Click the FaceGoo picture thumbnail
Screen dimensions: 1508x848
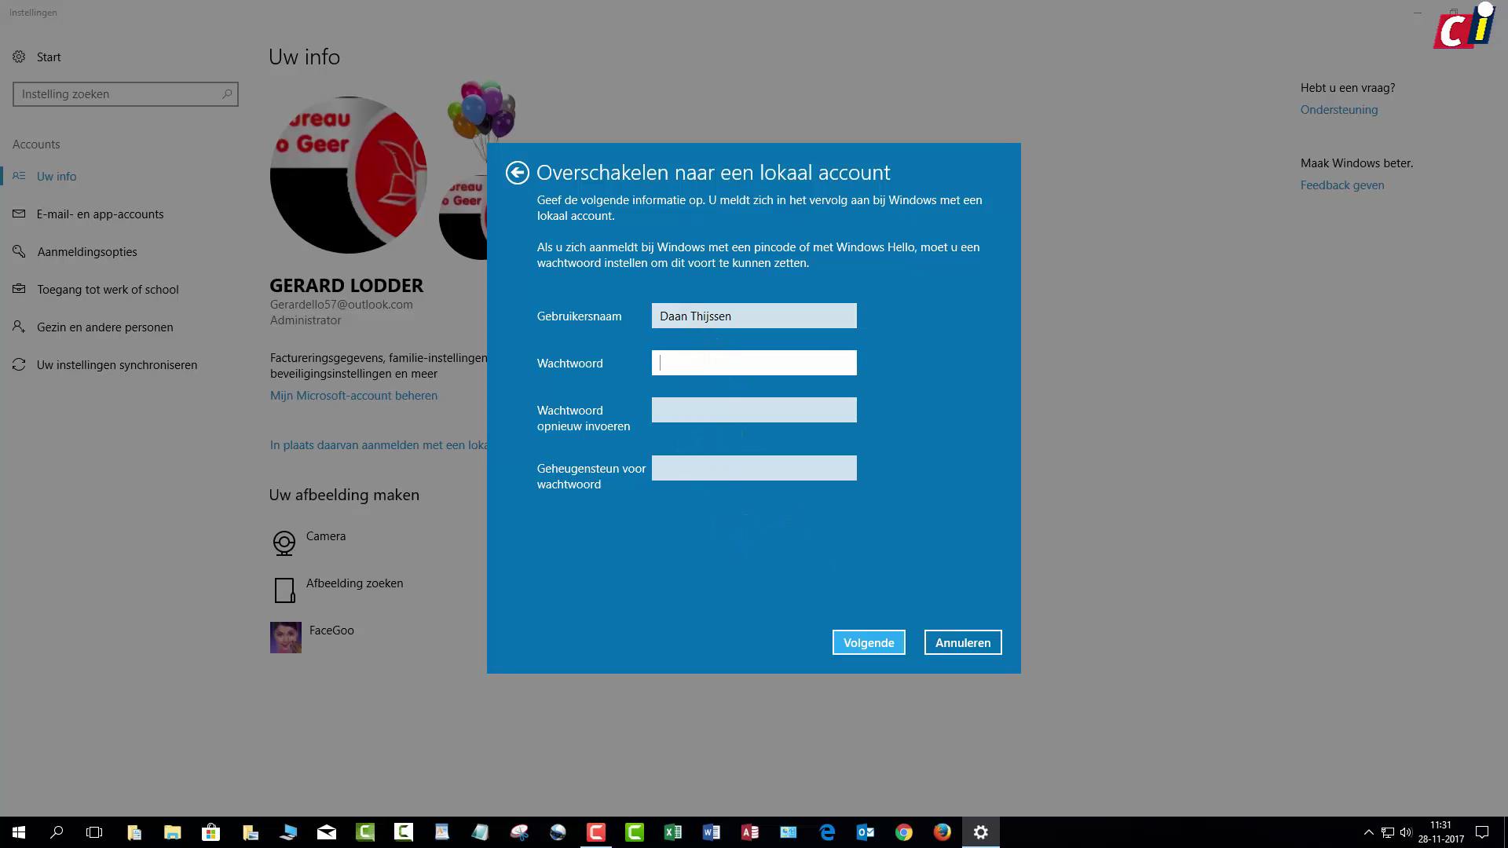[285, 637]
